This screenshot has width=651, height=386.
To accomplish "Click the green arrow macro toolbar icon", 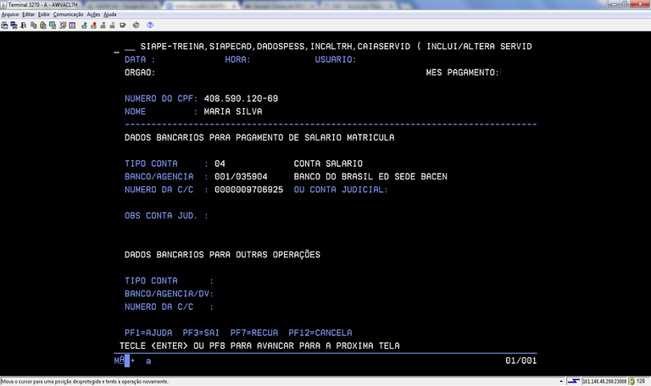I will pyautogui.click(x=84, y=25).
